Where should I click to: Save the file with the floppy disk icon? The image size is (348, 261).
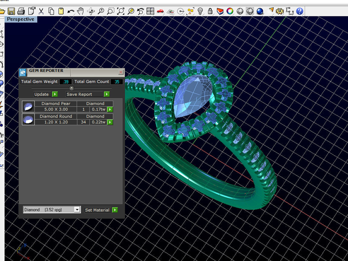[11, 11]
